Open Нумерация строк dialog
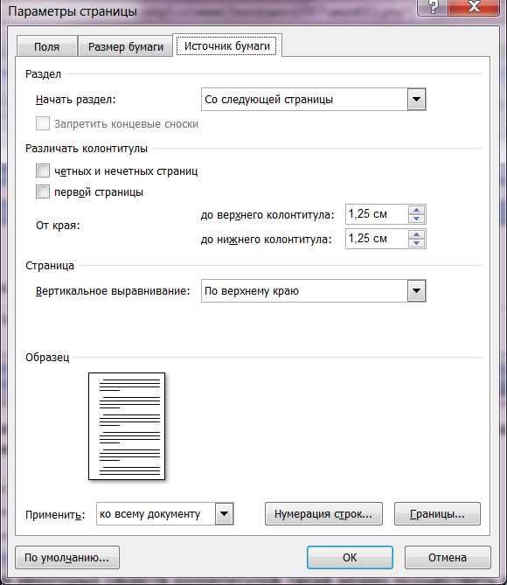Image resolution: width=507 pixels, height=585 pixels. (323, 514)
